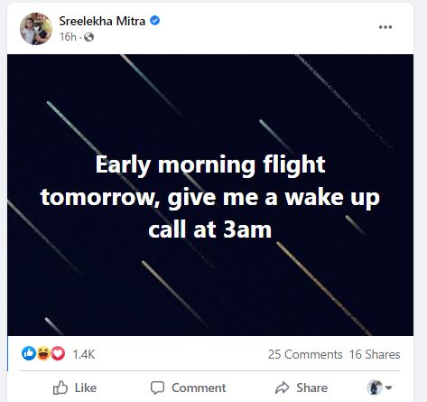
Task: Click the blue verified badge icon
Action: (x=154, y=21)
